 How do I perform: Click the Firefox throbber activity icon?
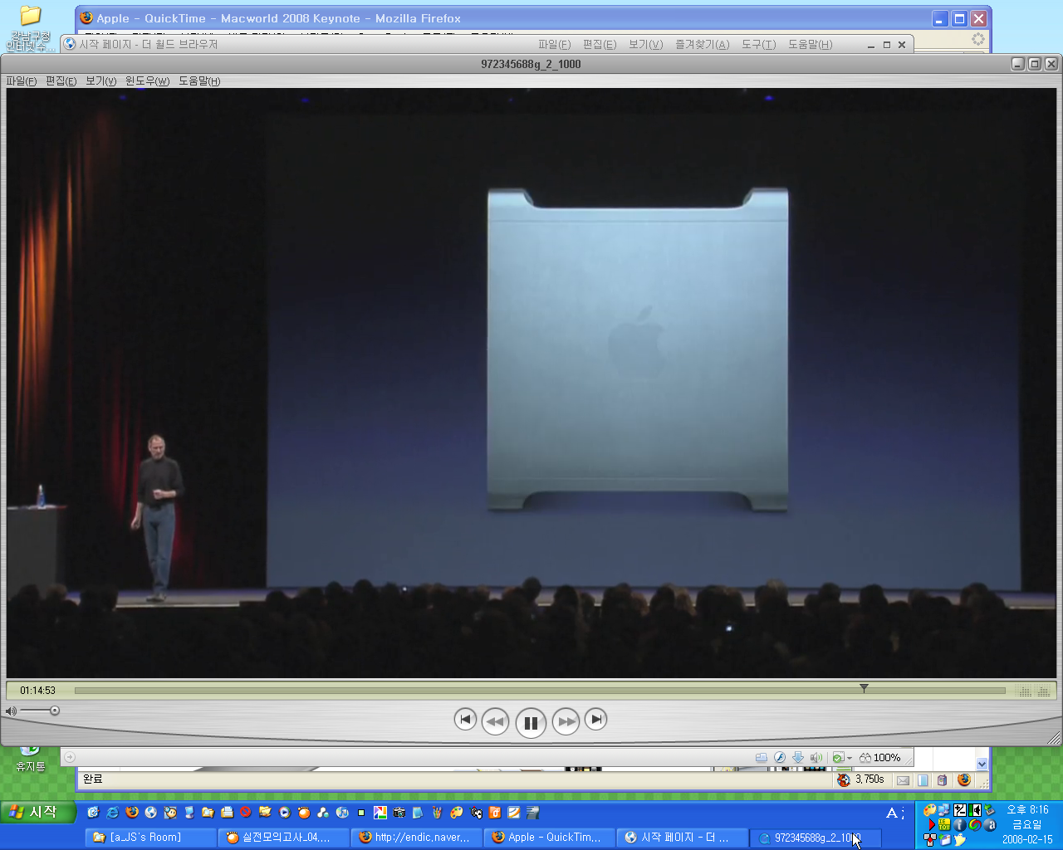pos(978,39)
